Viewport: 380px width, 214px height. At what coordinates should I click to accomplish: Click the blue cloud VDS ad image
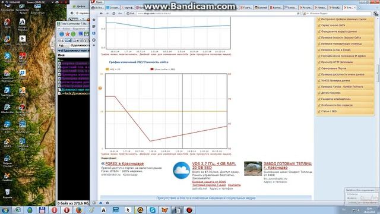[x=182, y=171]
